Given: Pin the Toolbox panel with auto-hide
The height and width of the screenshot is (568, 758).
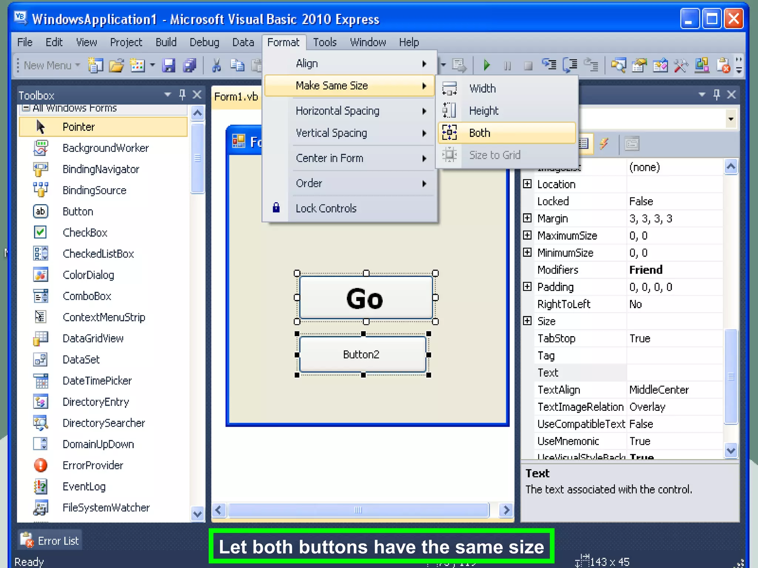Looking at the screenshot, I should 182,95.
